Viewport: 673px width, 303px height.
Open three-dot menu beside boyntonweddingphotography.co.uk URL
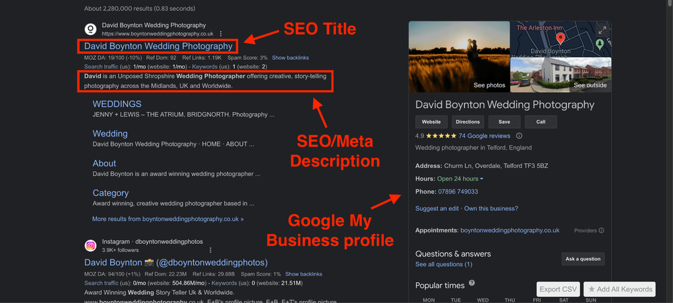tap(221, 34)
